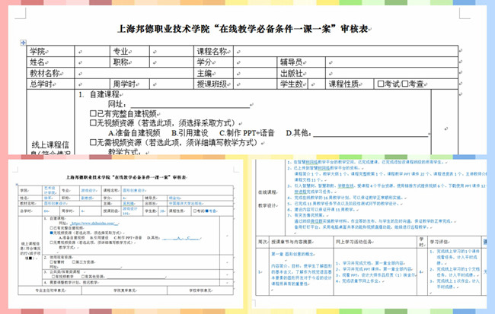Click 'C.制作 PPT+语音' option text in top form

[x=247, y=133]
